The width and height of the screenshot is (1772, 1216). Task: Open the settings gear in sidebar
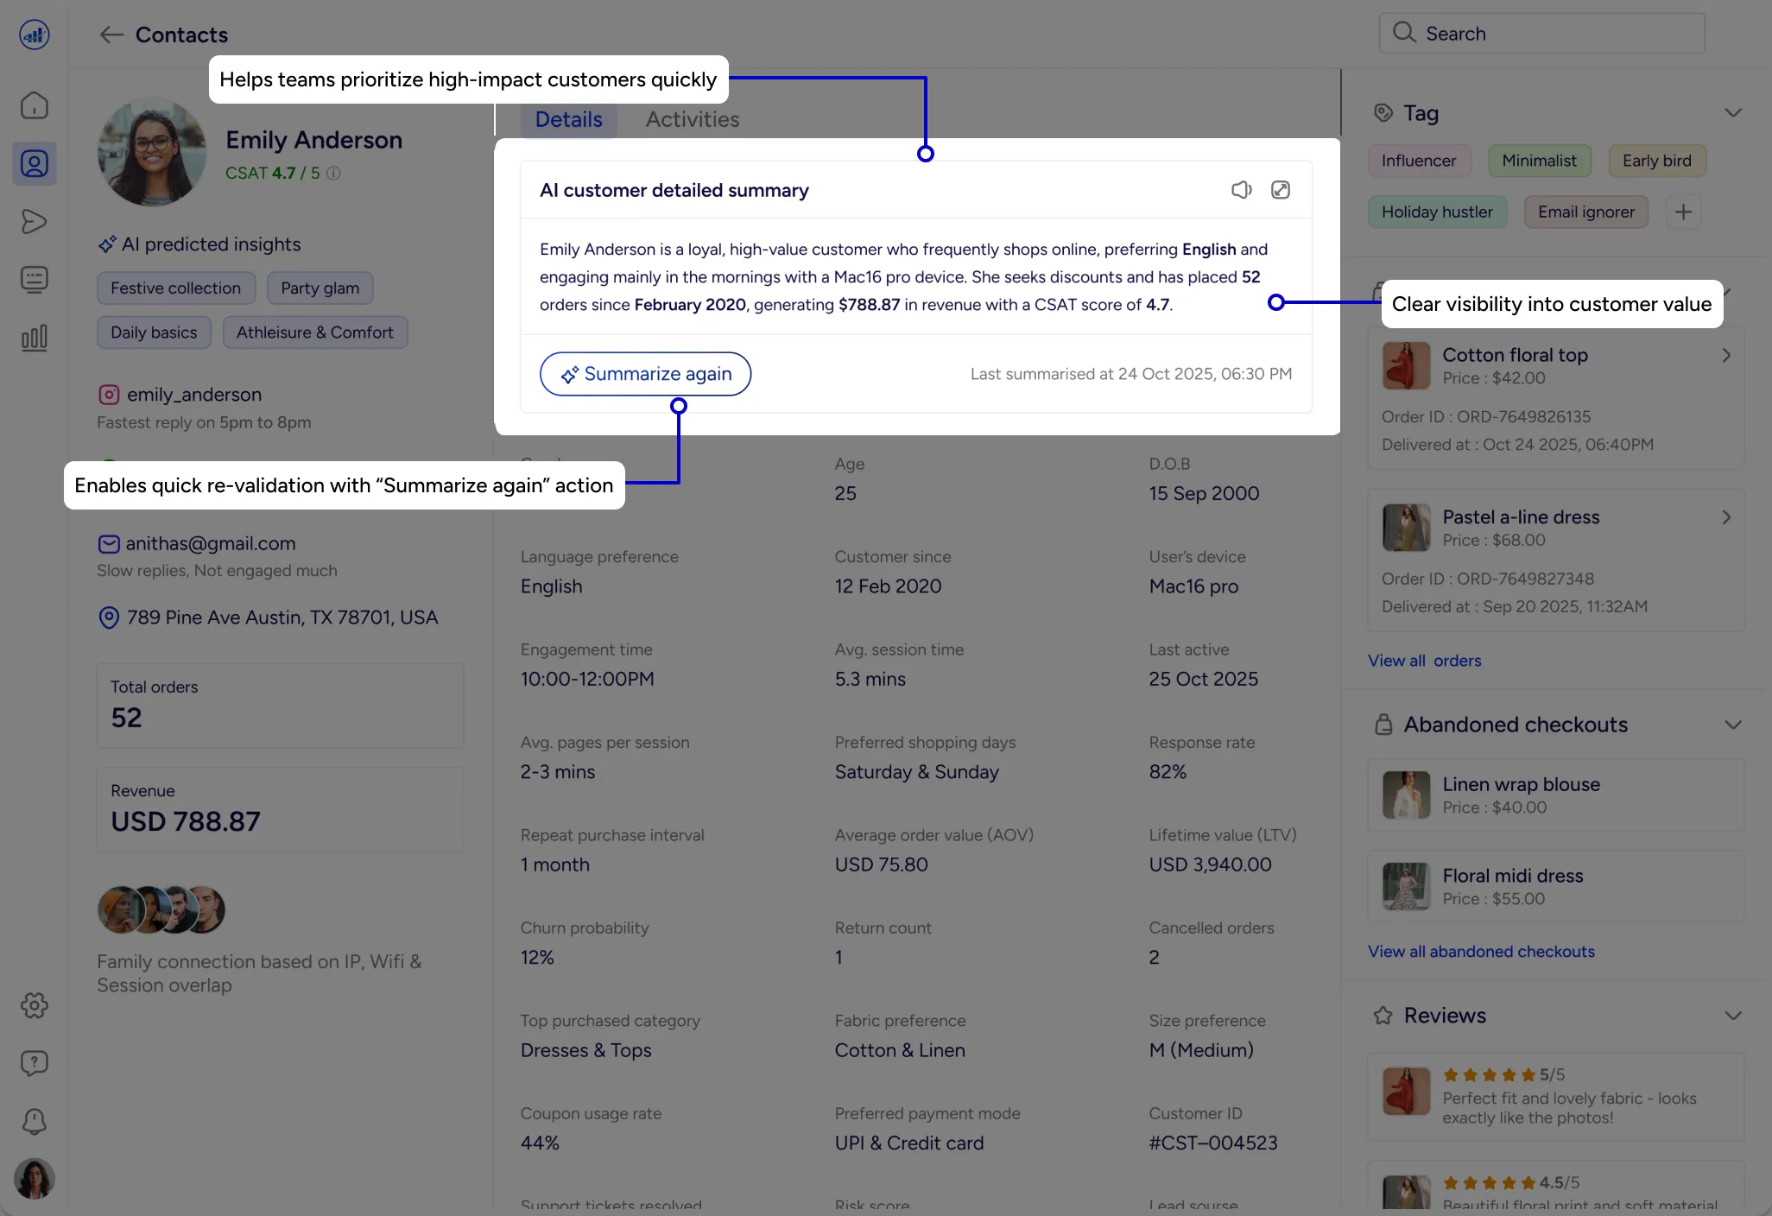pyautogui.click(x=35, y=1005)
